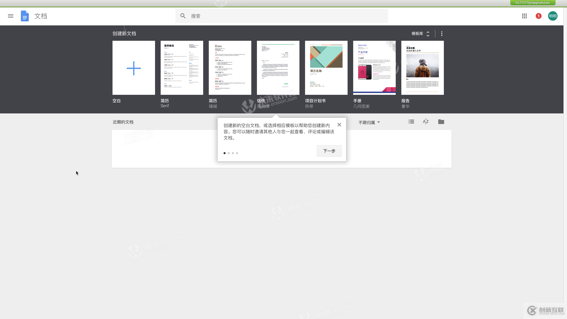Click the AZ sort option
Image resolution: width=567 pixels, height=319 pixels.
click(x=426, y=121)
